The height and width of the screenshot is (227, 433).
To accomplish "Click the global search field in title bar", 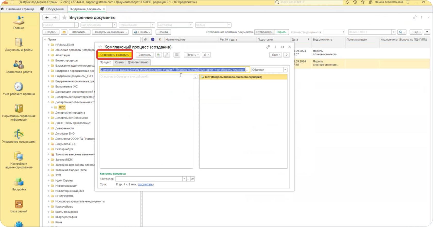I will coord(309,2).
